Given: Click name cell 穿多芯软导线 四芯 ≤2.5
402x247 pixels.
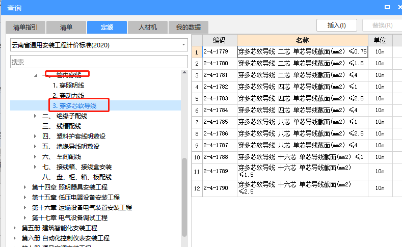Looking at the screenshot, I should pos(303,99).
